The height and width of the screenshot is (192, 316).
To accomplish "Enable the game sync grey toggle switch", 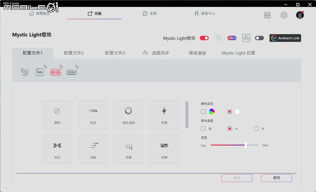I will pos(259,38).
